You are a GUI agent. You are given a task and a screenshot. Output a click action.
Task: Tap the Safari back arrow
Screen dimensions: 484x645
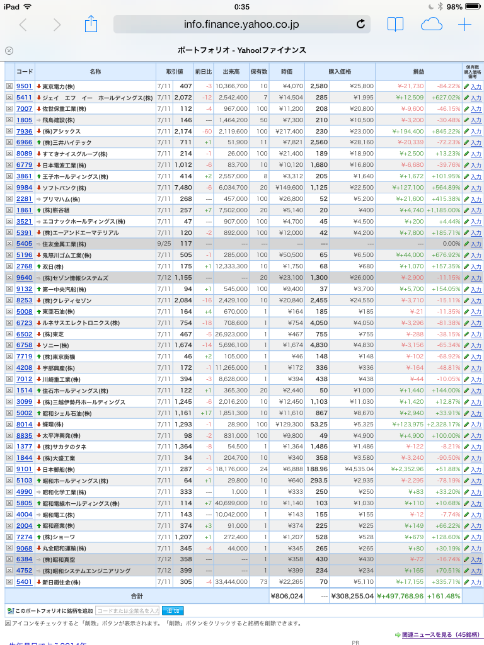click(x=23, y=25)
